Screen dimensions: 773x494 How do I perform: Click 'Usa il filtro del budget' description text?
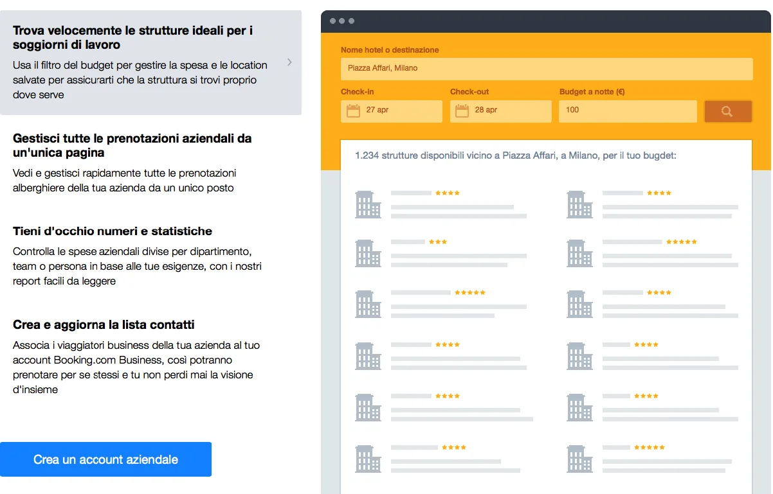tap(140, 80)
